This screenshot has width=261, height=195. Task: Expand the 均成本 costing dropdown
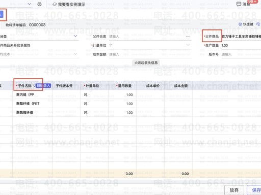75,54
